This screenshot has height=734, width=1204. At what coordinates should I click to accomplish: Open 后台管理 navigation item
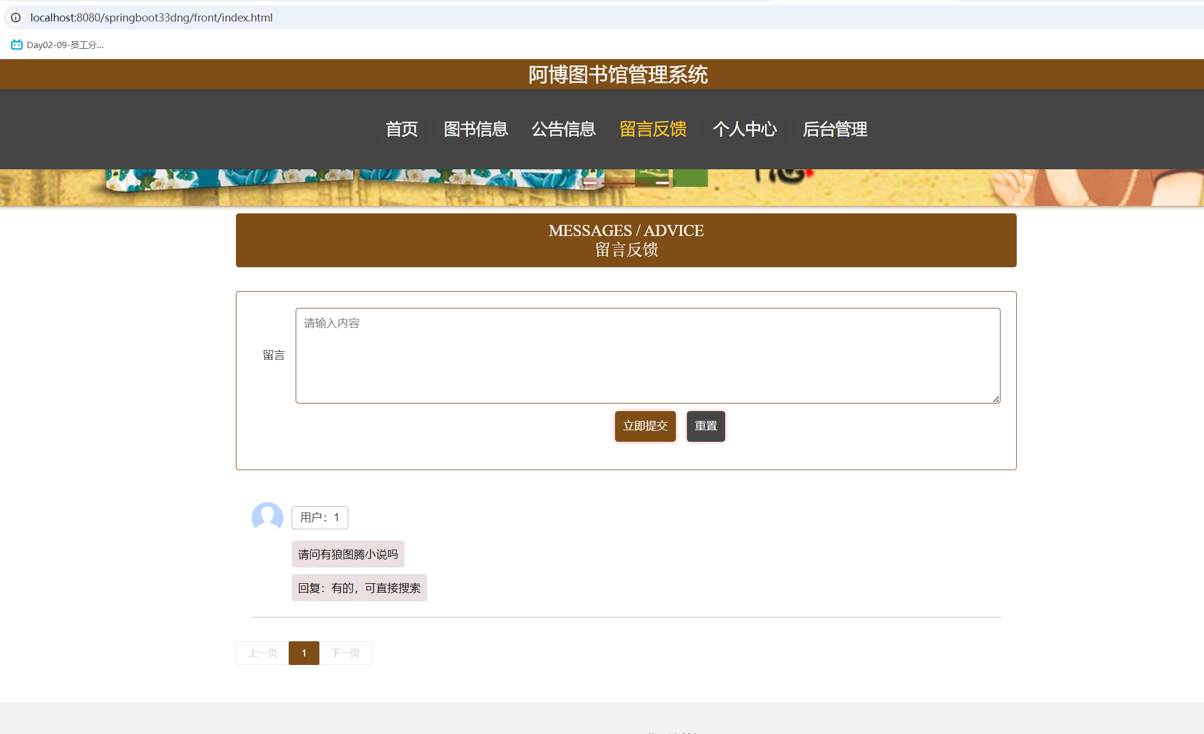(835, 129)
